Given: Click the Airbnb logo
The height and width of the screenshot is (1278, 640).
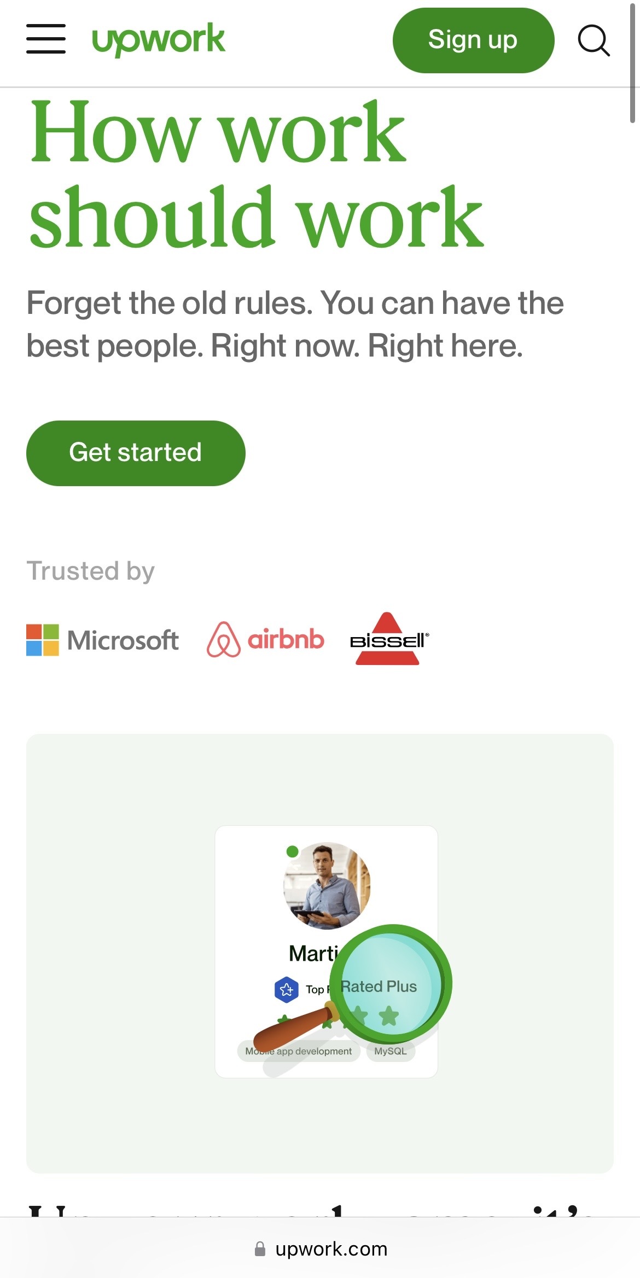Looking at the screenshot, I should click(265, 639).
